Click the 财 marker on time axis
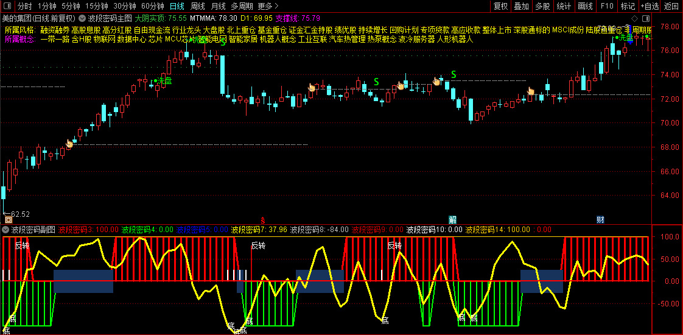 (x=600, y=219)
